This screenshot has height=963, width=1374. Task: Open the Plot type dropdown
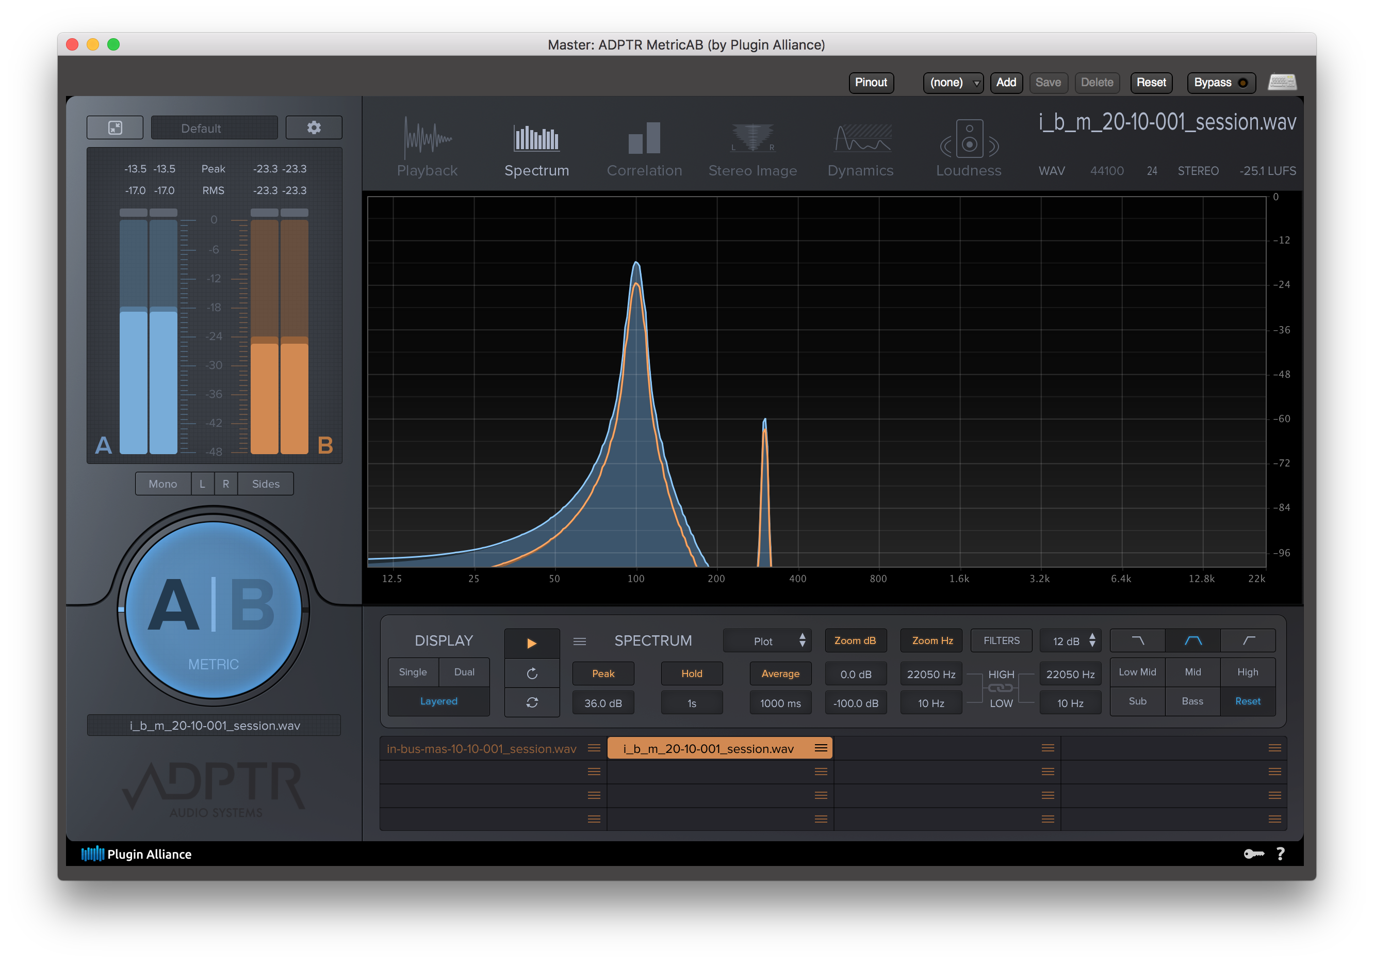pos(767,641)
